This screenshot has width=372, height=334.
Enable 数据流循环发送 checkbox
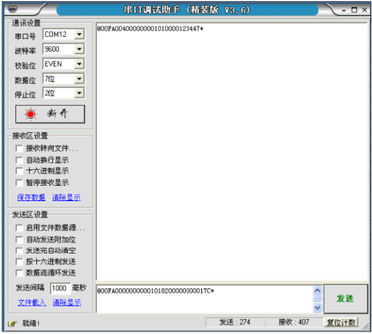(19, 273)
